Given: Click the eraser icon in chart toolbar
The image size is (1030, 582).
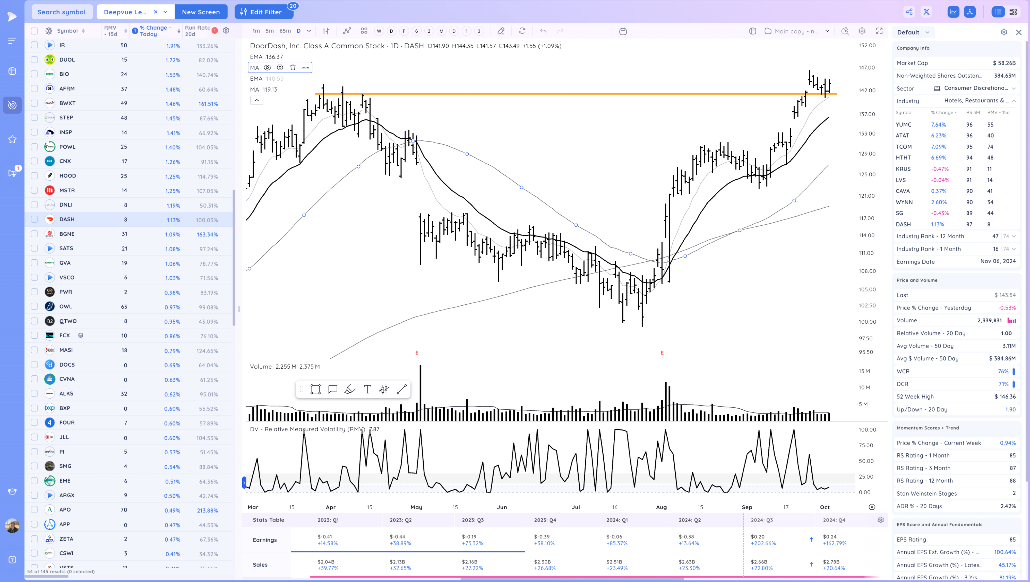Looking at the screenshot, I should point(501,31).
